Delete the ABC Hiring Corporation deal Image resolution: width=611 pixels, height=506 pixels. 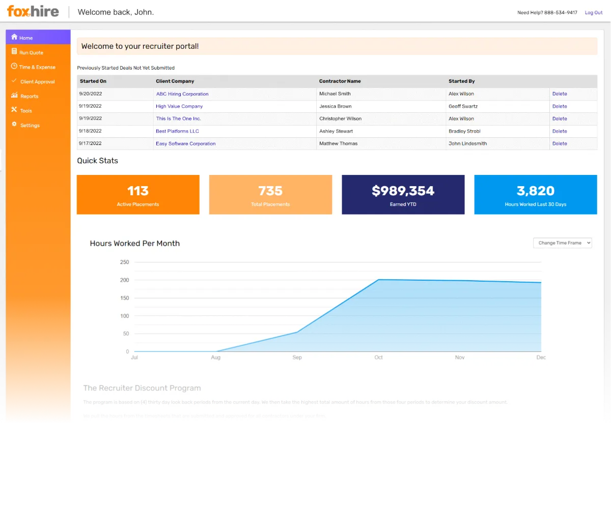(x=560, y=94)
